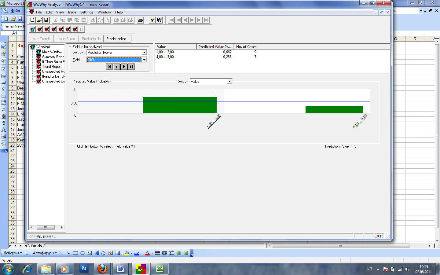Expand the Line Color dropdown arrow
Image resolution: width=440 pixels, height=275 pixels.
pos(142,253)
